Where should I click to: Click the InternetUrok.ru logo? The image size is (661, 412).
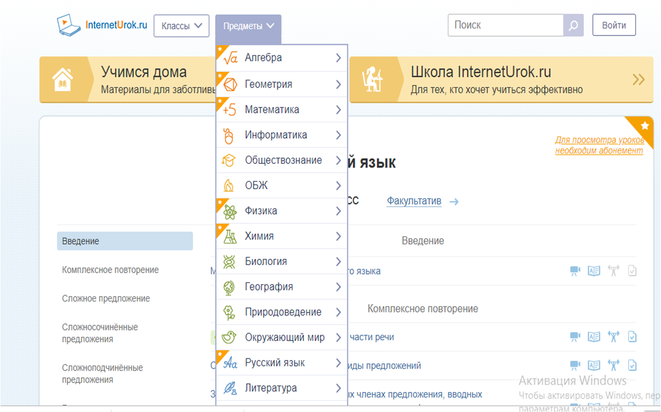tap(102, 25)
